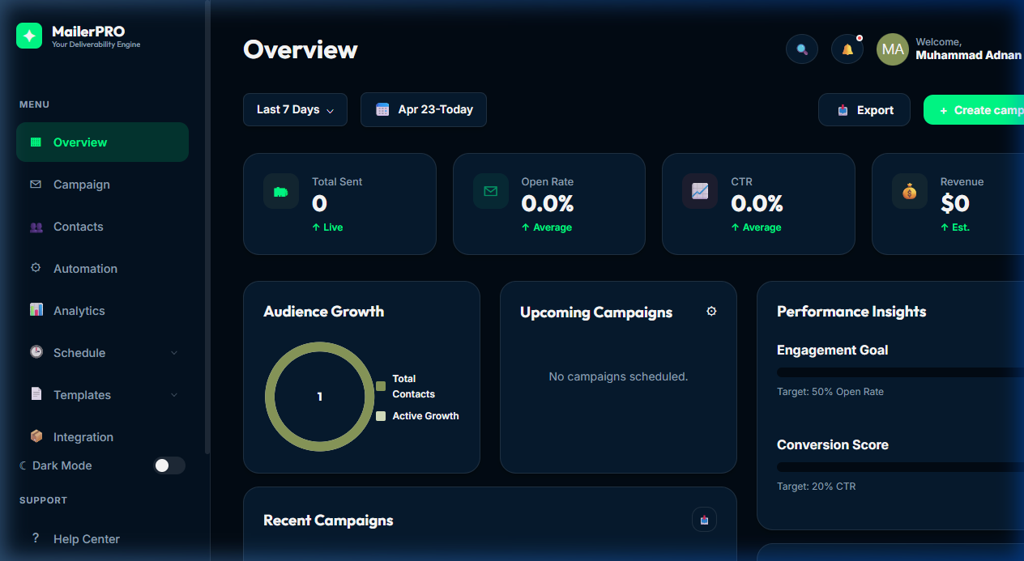Expand the Templates submenu chevron
Viewport: 1024px width, 561px height.
pyautogui.click(x=174, y=395)
